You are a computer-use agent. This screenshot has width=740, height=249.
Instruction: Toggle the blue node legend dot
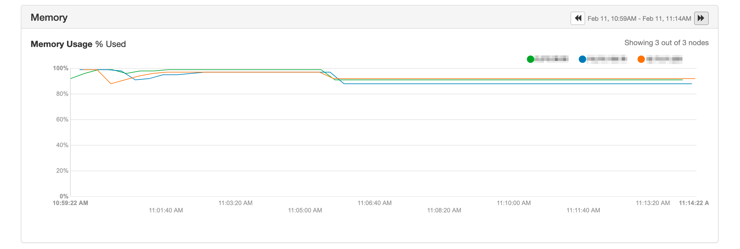[582, 59]
